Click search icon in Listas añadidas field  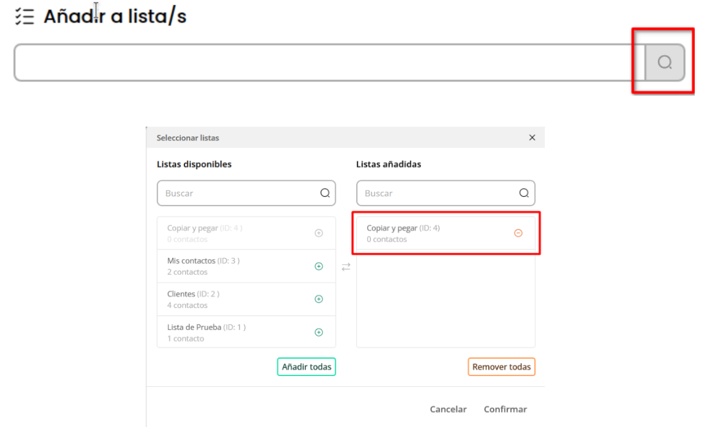pos(524,193)
